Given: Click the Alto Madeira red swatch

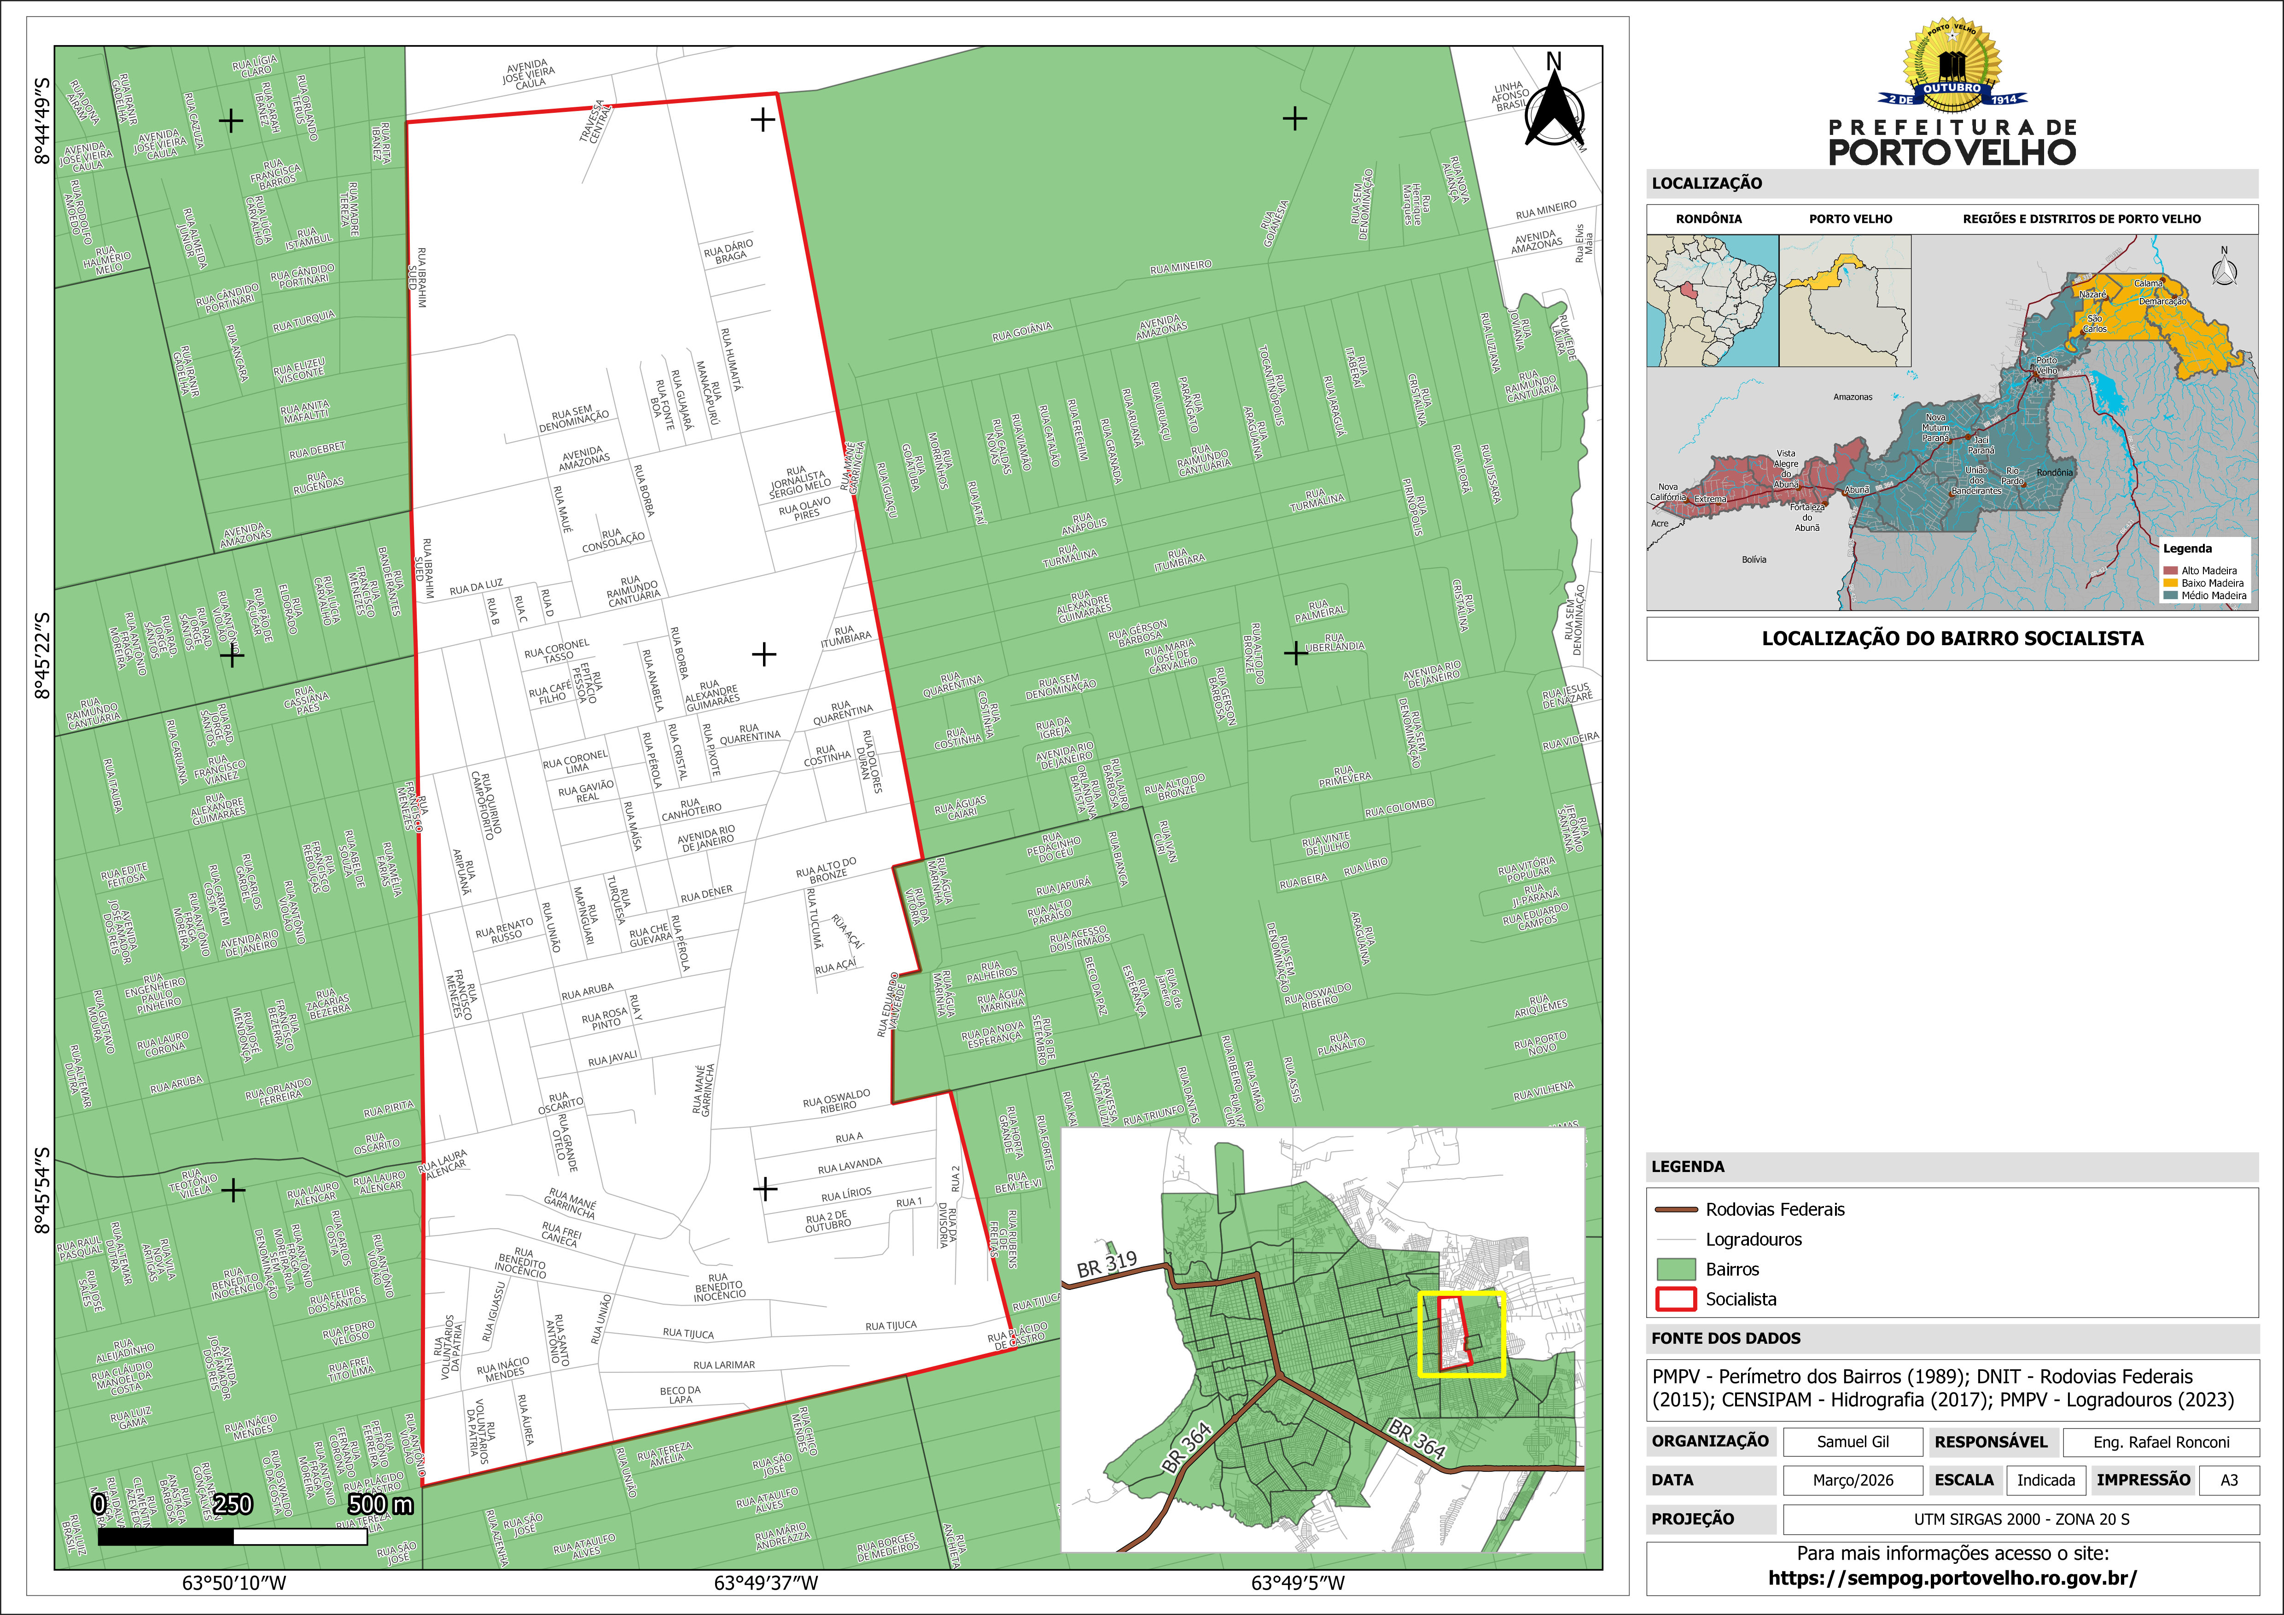Looking at the screenshot, I should coord(2171,571).
